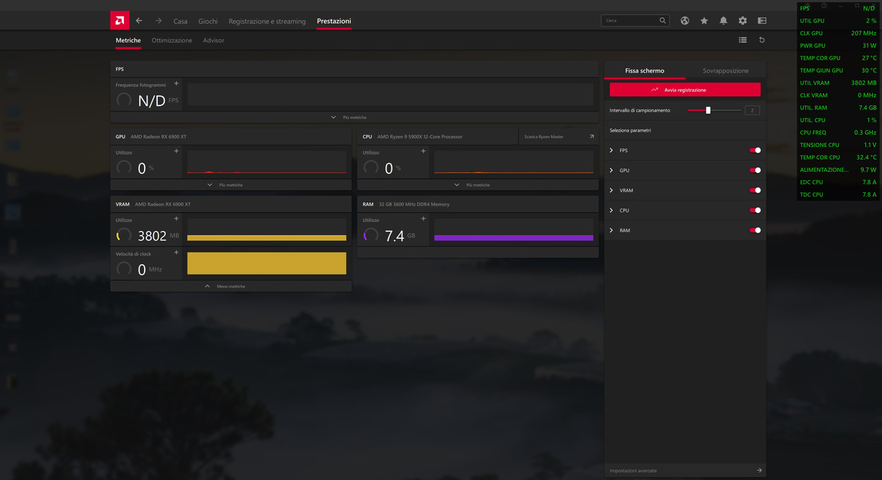Image resolution: width=882 pixels, height=480 pixels.
Task: Click UTIL GPU row in overlay
Action: (839, 21)
